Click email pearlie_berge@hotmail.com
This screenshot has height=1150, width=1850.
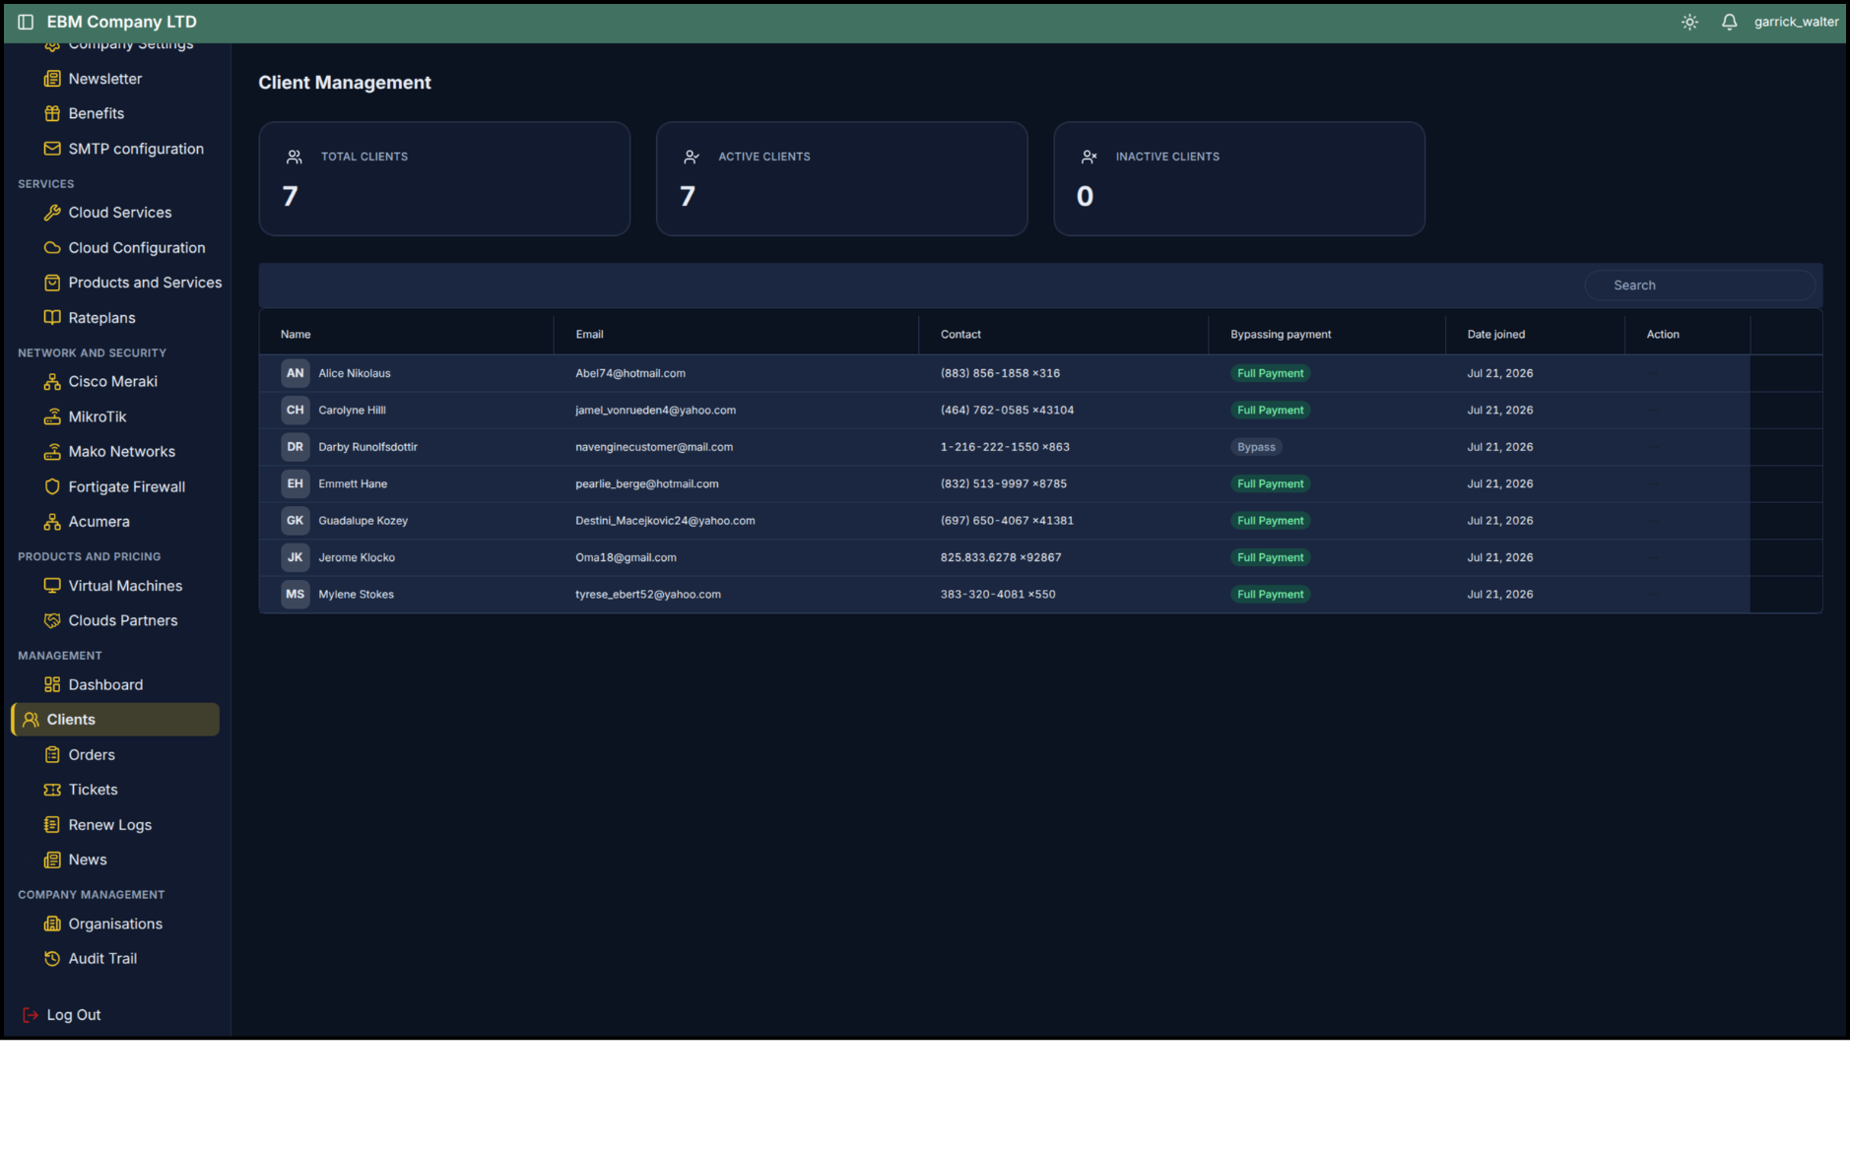tap(646, 484)
